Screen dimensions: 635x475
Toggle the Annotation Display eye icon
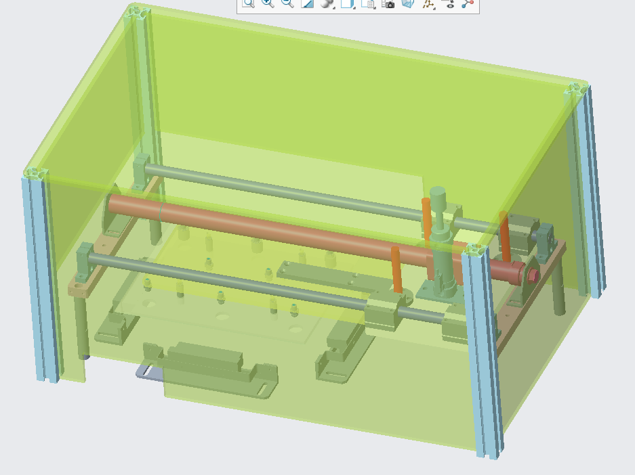coord(449,3)
